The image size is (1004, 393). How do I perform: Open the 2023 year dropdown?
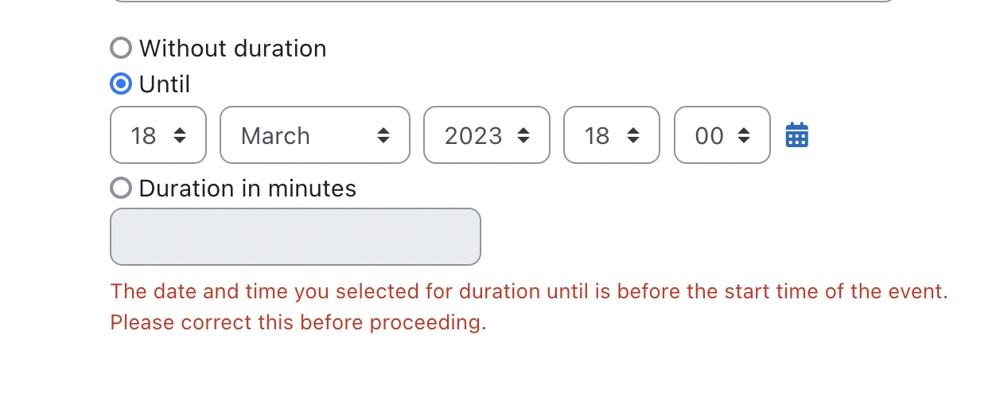487,135
